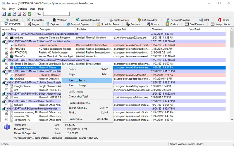Uncheck the cmd.exe autorun checkbox
The height and width of the screenshot is (146, 234).
pos(6,38)
